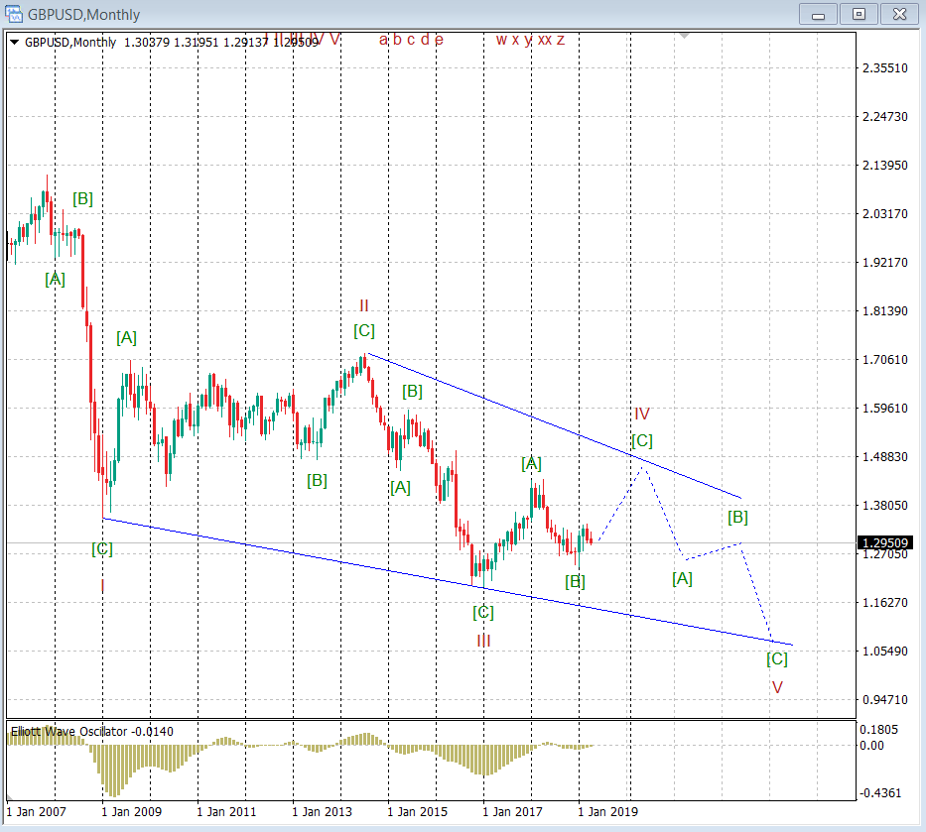Screen dimensions: 926x832
Task: Select the lower blue trendline of the wedge
Action: 448,582
